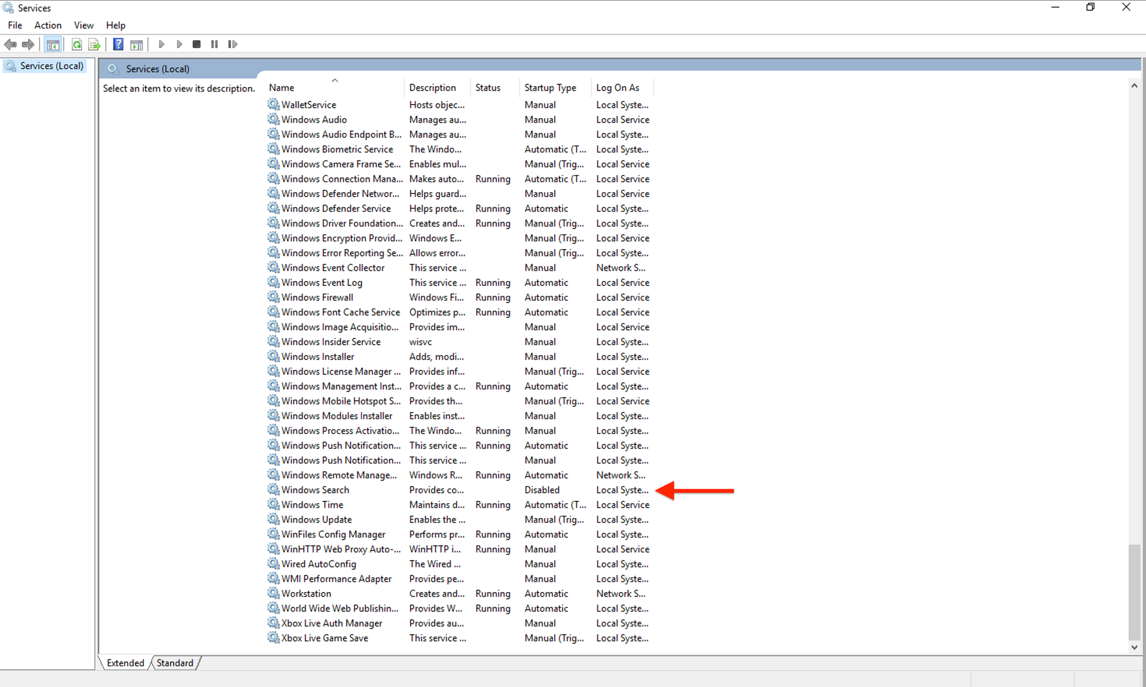This screenshot has height=687, width=1146.
Task: Sort services by the Status column
Action: tap(488, 87)
